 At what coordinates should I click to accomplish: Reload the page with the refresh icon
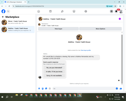click(x=9, y=6)
